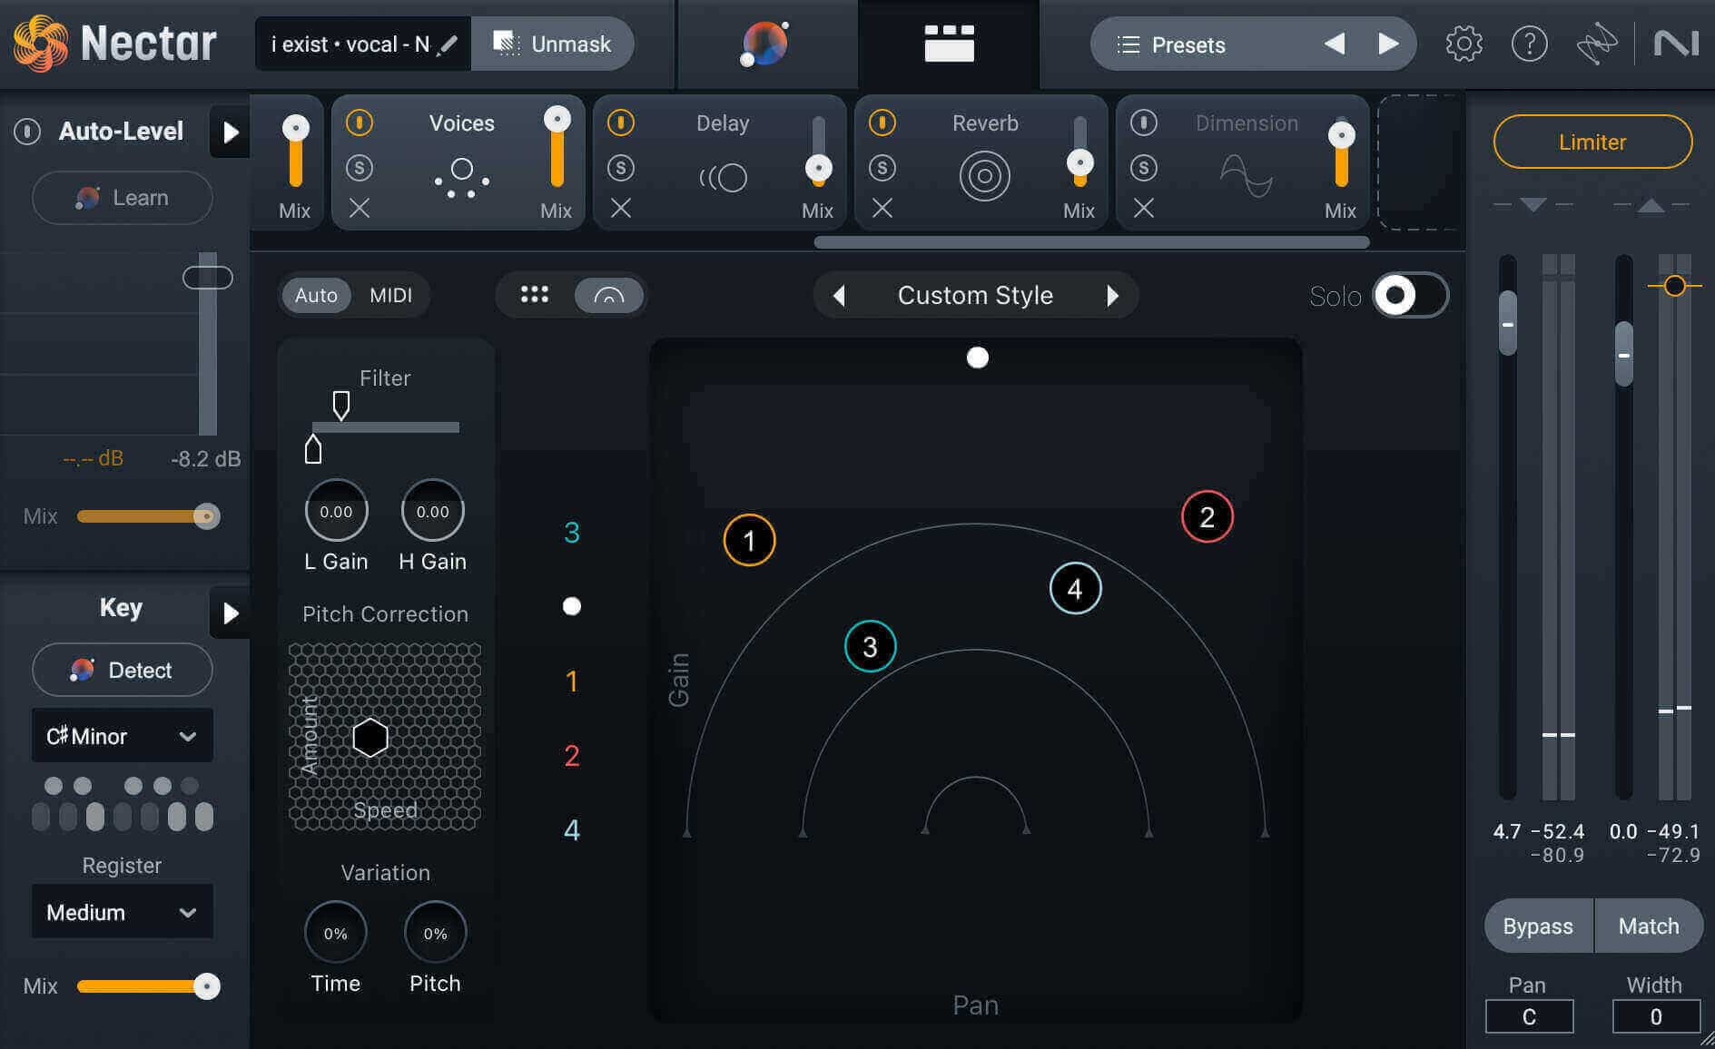Open the module view icon
This screenshot has height=1049, width=1715.
point(949,44)
